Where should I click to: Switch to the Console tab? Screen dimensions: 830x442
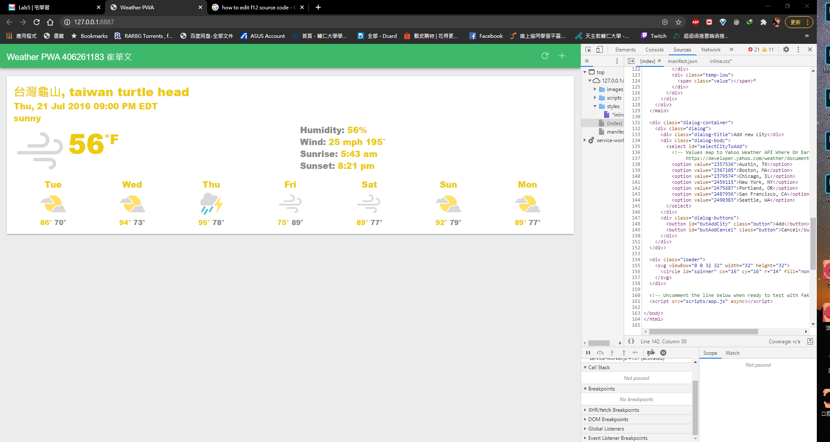[654, 49]
